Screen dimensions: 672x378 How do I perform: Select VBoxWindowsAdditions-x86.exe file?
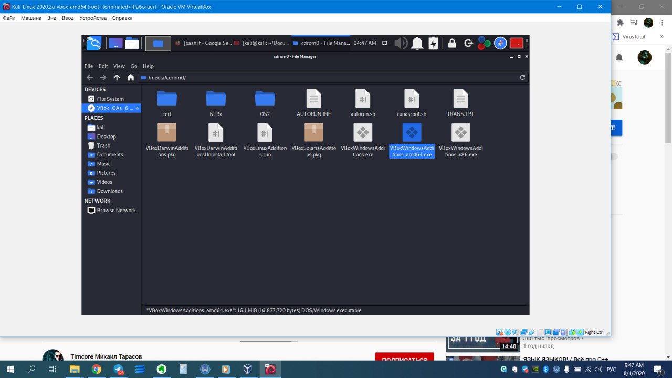(x=460, y=140)
